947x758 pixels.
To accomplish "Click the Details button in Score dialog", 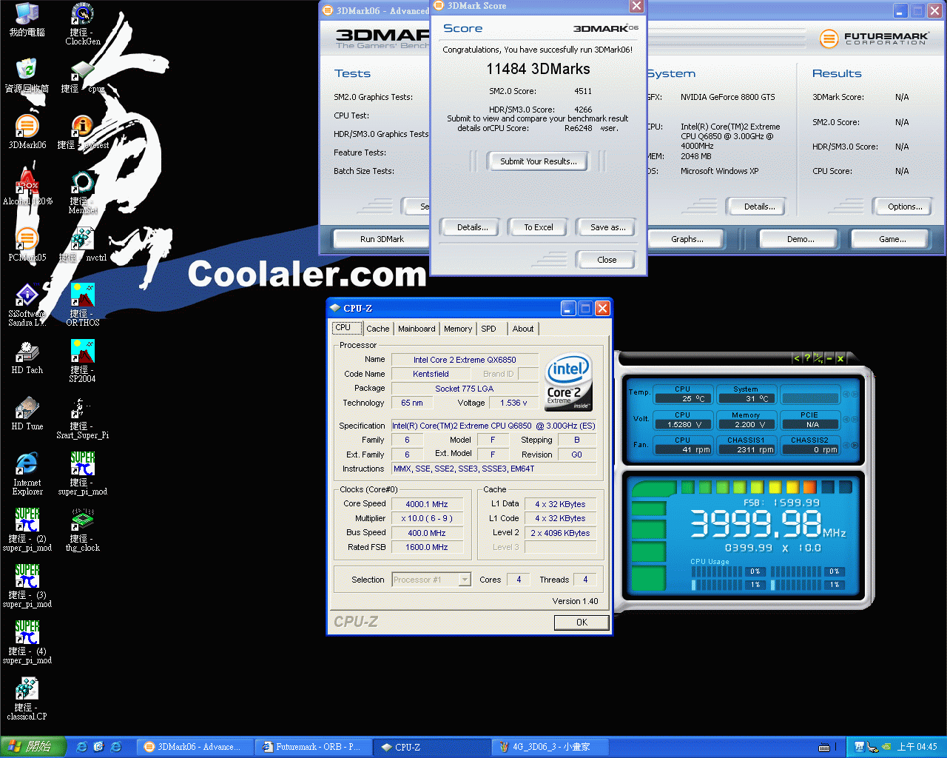I will click(x=472, y=227).
